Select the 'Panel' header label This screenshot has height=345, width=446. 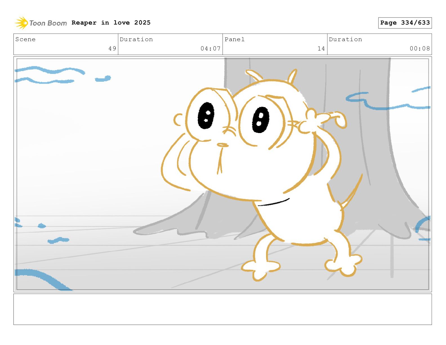click(x=235, y=39)
